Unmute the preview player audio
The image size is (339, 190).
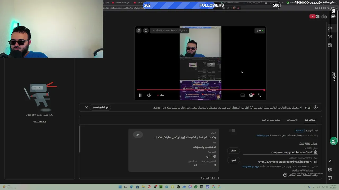click(149, 95)
